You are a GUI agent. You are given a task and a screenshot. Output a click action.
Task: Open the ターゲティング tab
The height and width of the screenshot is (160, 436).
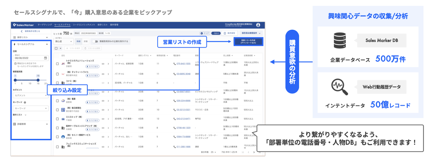(x=45, y=25)
